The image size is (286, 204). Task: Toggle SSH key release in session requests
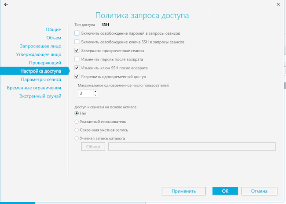[x=77, y=42]
